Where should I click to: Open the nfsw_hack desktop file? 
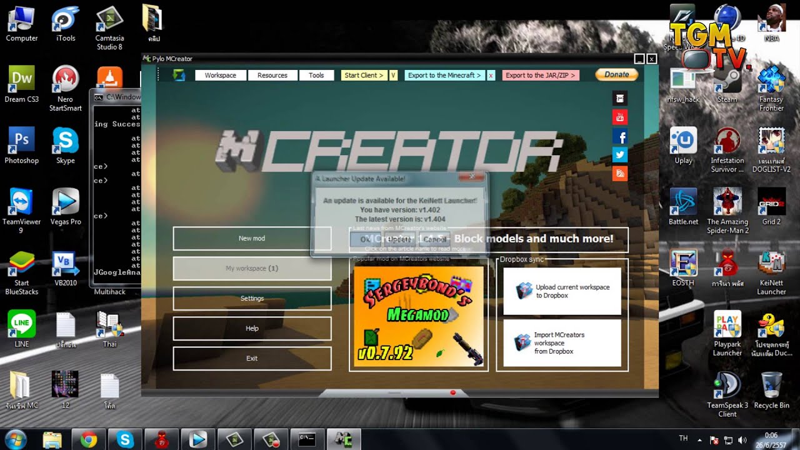(683, 85)
